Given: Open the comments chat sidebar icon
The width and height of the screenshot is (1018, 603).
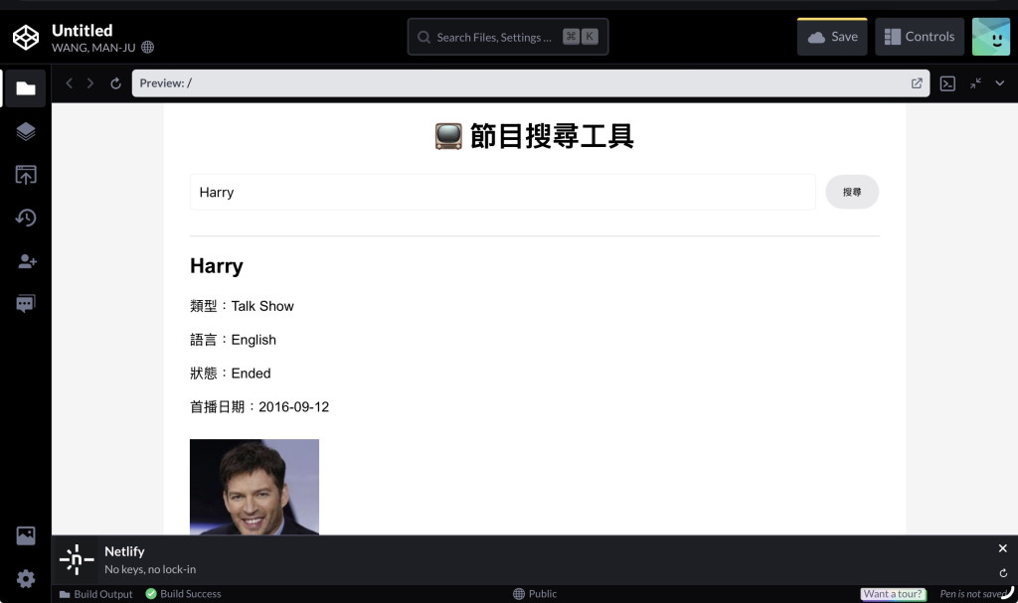Looking at the screenshot, I should point(26,304).
